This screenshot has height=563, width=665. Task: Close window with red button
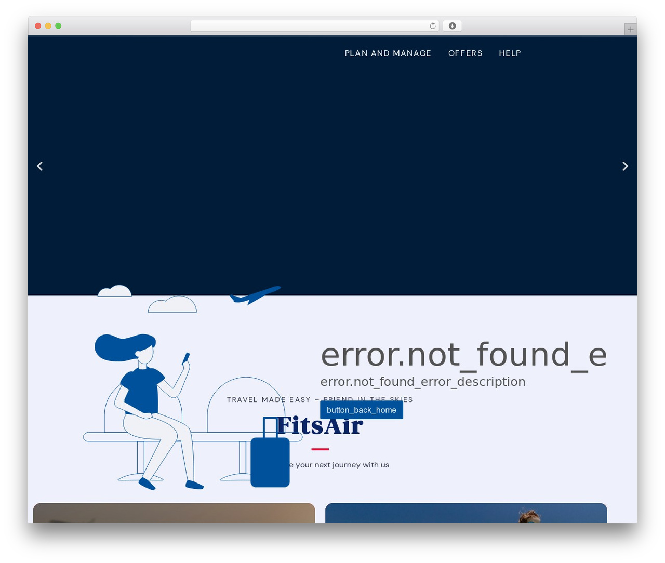tap(38, 26)
